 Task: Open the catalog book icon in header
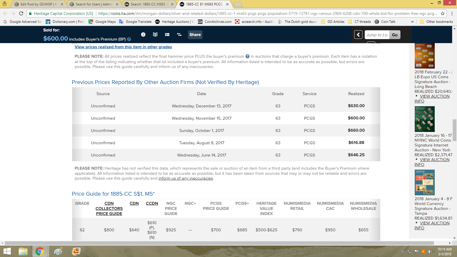tap(155, 35)
